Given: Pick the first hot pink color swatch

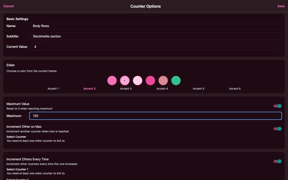Looking at the screenshot, I should [112, 80].
